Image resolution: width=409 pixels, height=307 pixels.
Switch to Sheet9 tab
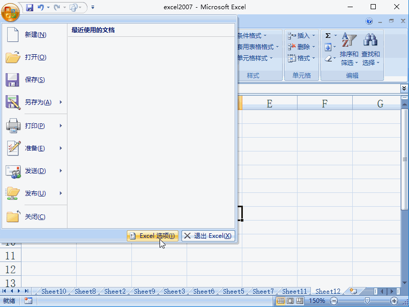pos(145,291)
